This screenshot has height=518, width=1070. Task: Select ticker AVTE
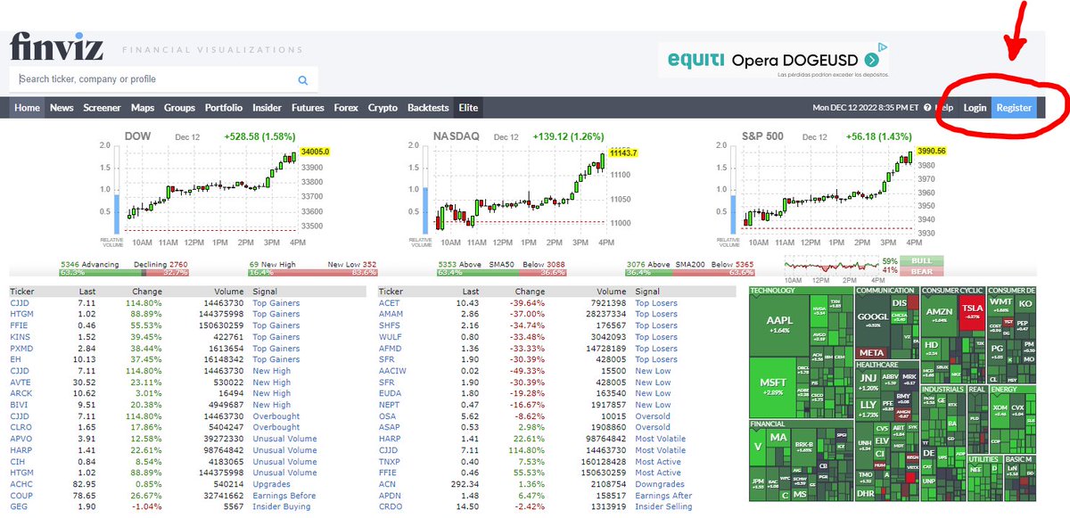[x=20, y=382]
